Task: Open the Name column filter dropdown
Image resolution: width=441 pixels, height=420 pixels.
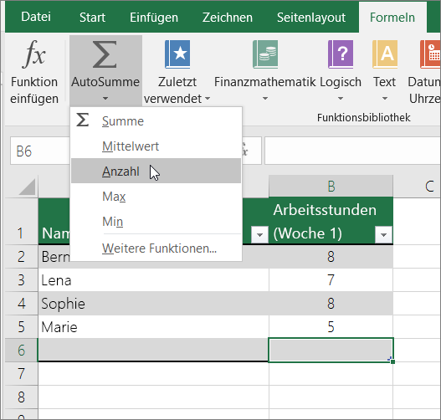Action: point(259,234)
